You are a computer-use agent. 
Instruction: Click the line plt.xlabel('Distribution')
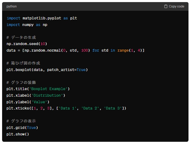coord(36,95)
